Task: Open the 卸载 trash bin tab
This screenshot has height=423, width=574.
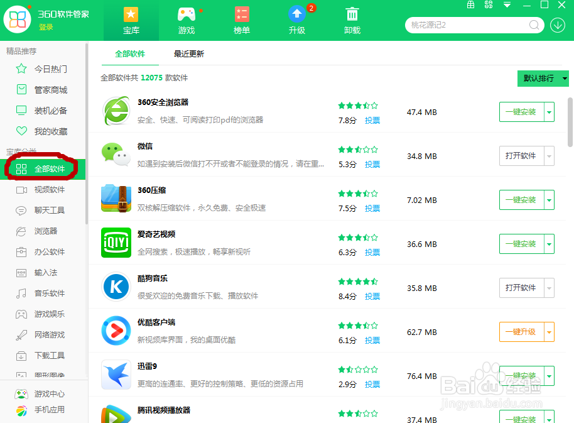Action: tap(352, 21)
